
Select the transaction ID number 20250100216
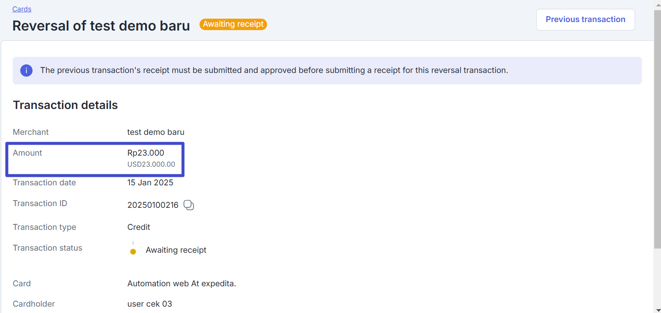pos(153,205)
